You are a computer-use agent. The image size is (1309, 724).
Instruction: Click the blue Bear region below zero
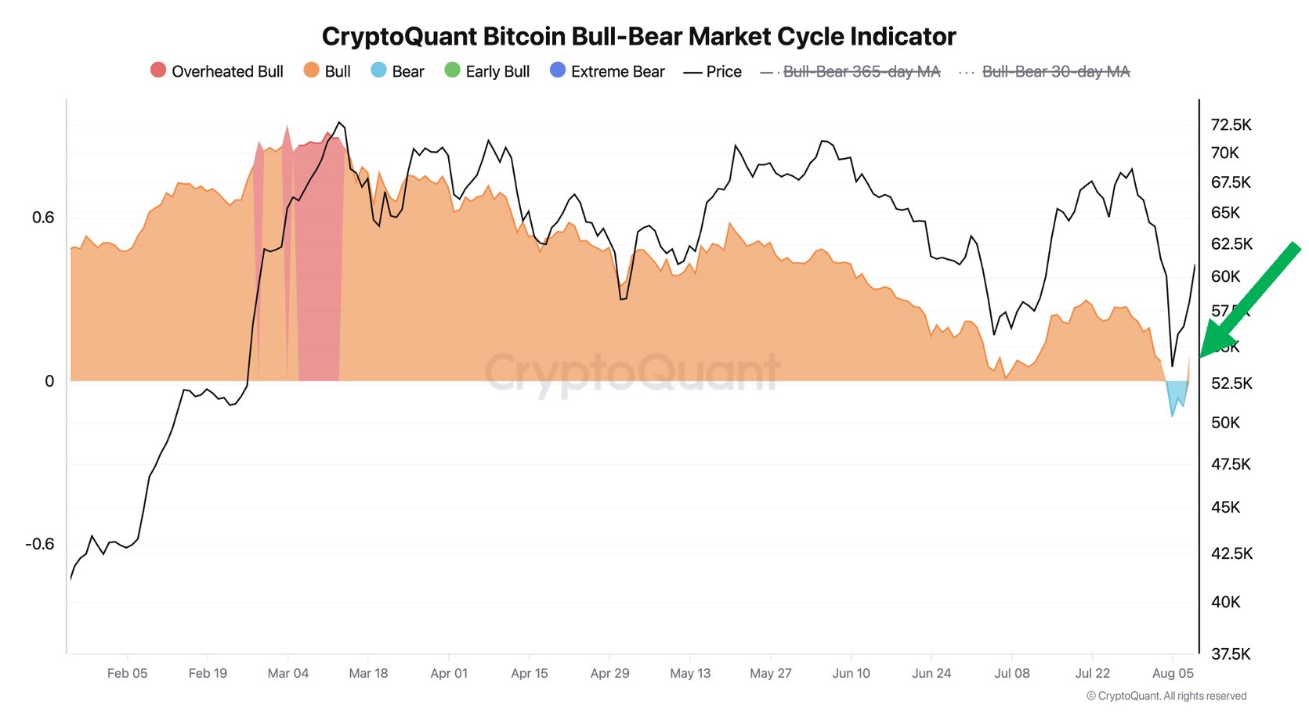click(1175, 393)
